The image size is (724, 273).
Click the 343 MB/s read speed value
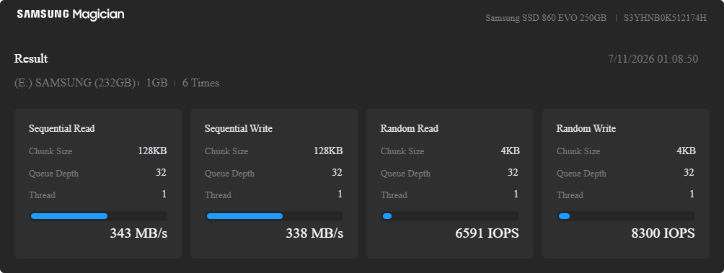138,233
